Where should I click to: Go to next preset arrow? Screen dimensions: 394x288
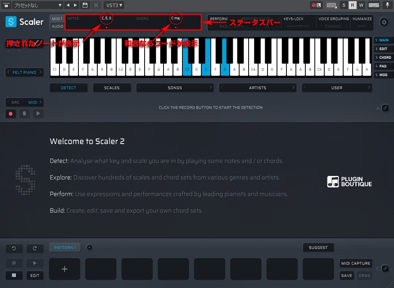(x=75, y=5)
